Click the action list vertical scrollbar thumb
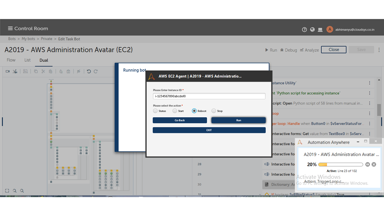The height and width of the screenshot is (216, 384). point(379,110)
